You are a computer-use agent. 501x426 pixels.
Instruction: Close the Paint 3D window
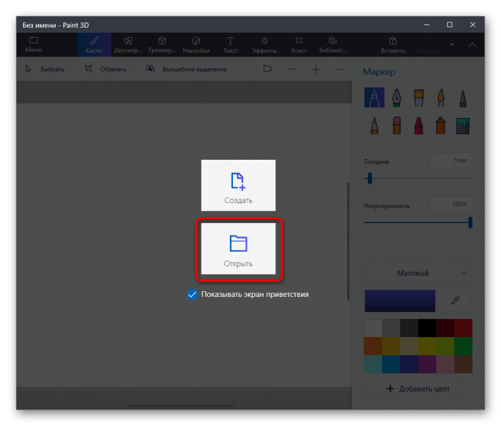473,24
